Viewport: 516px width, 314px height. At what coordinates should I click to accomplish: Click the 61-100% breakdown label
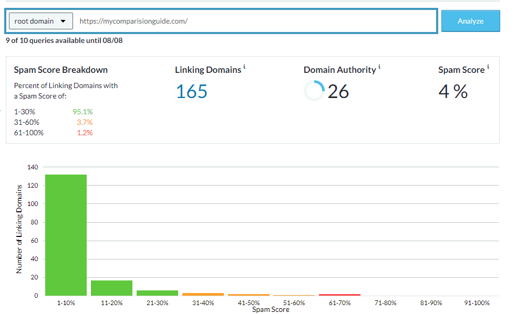coord(28,133)
